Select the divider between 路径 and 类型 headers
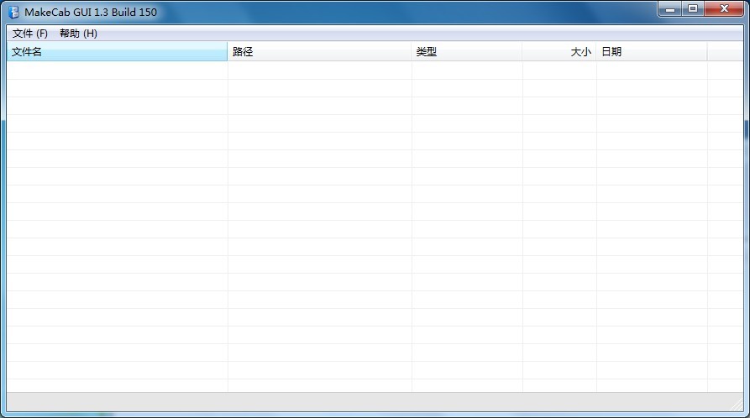Screen dimensions: 750x418 pyautogui.click(x=412, y=52)
